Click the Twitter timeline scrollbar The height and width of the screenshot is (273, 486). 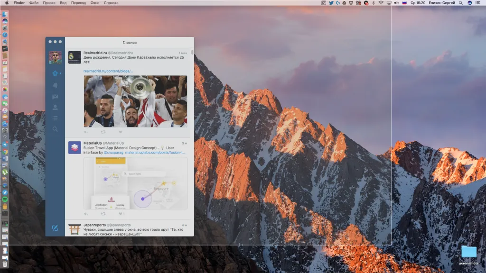192,52
